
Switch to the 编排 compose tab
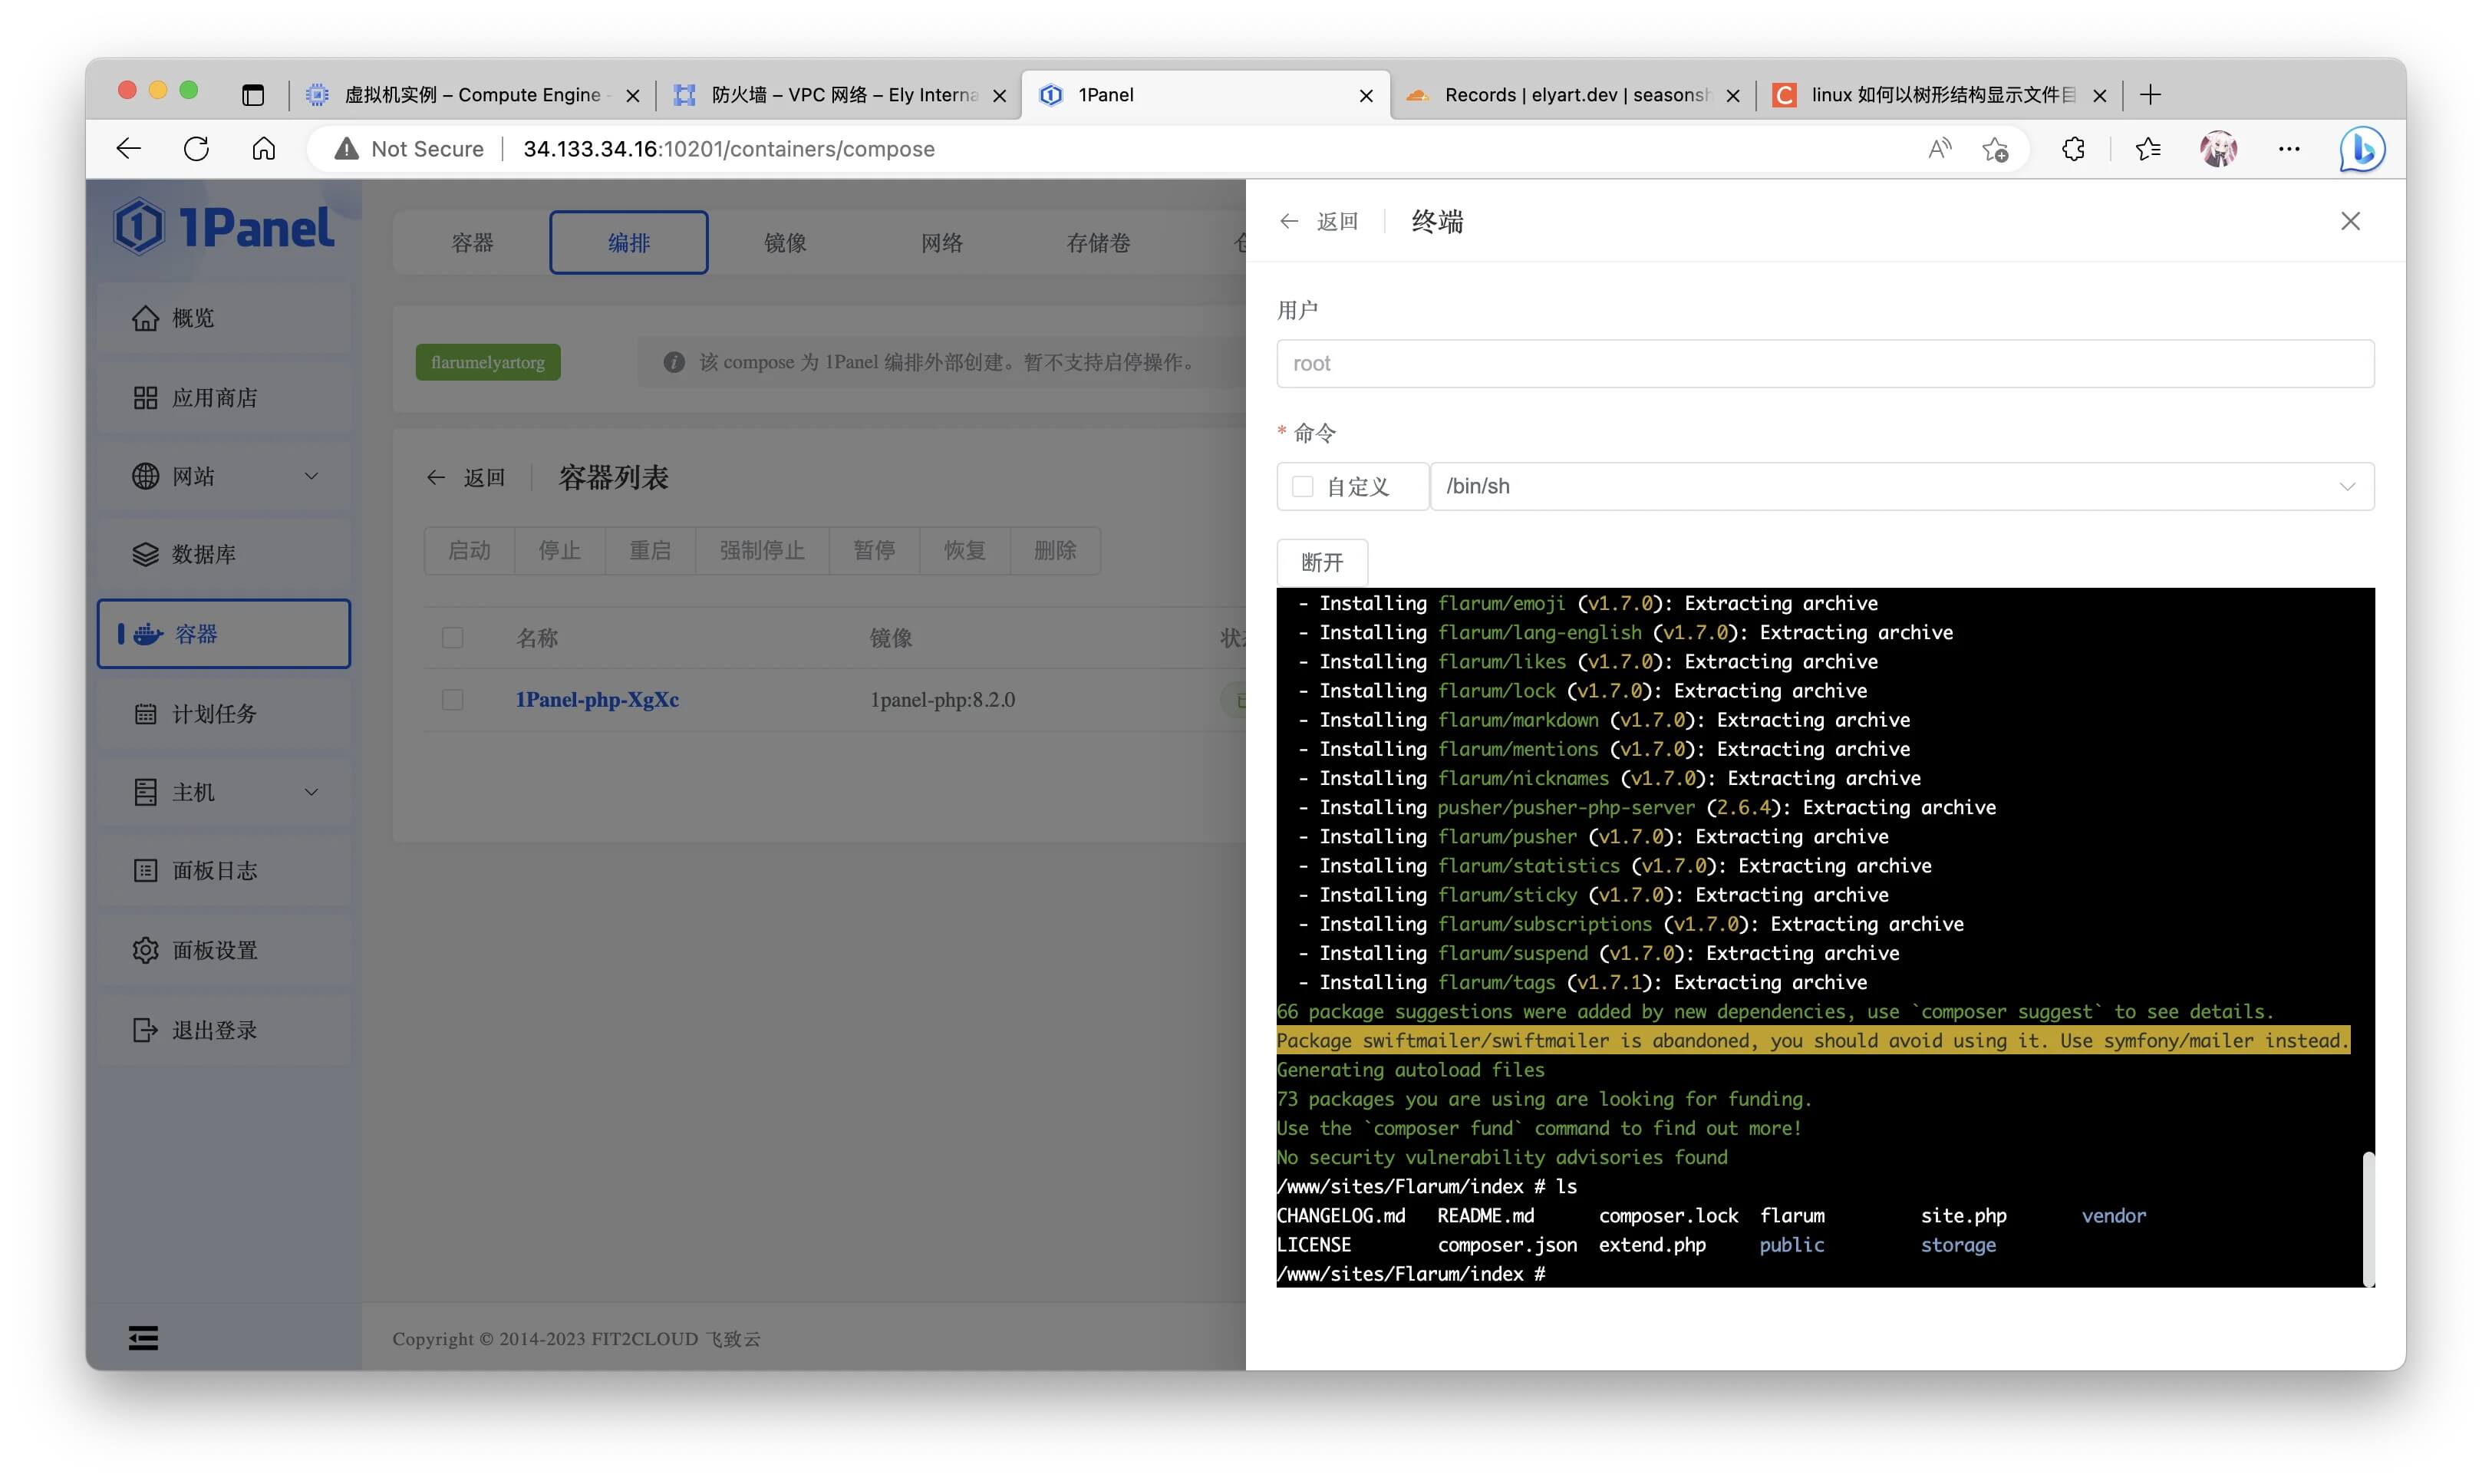(x=628, y=243)
